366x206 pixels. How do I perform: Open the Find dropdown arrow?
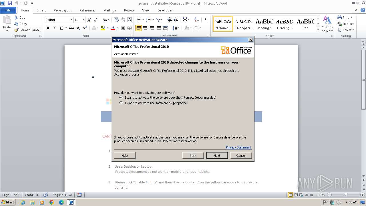click(352, 17)
